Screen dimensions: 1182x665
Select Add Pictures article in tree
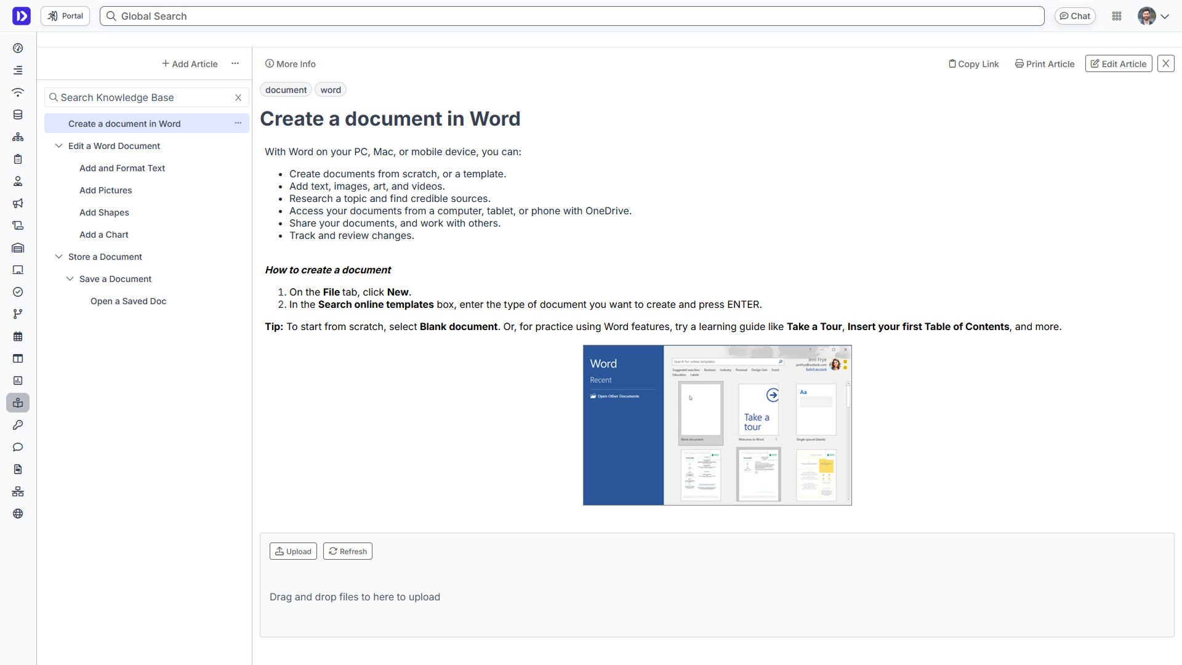(105, 190)
